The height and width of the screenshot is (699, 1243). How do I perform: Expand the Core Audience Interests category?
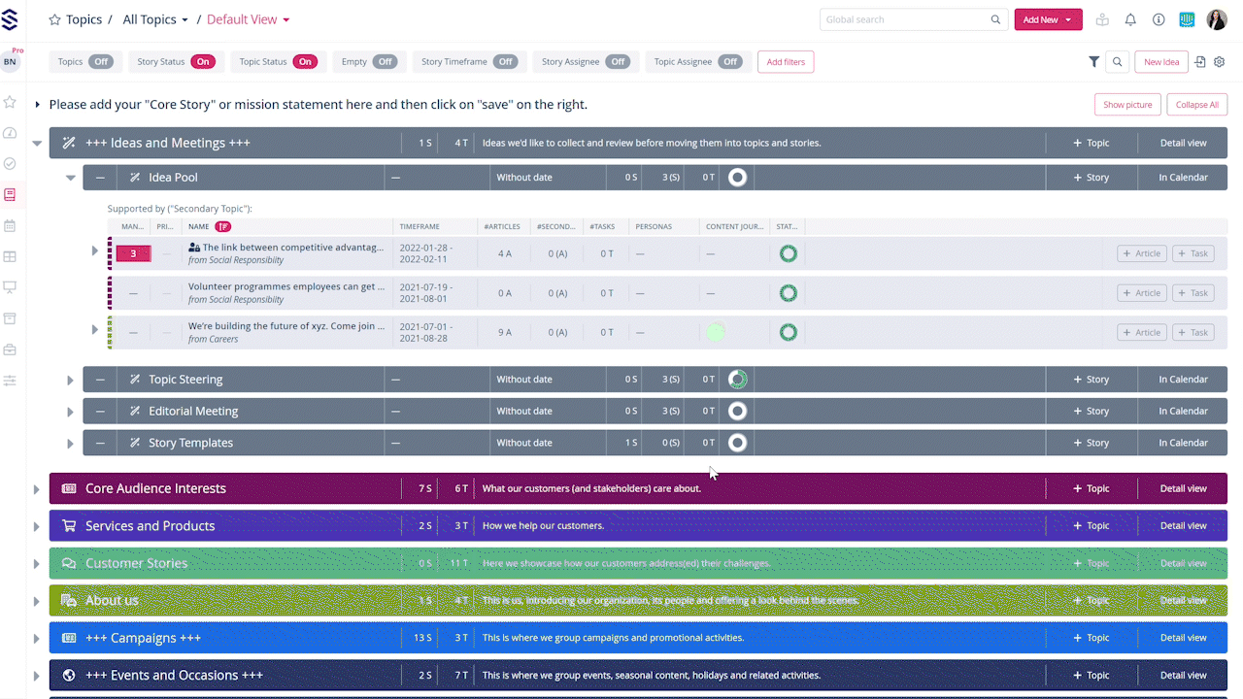point(37,489)
